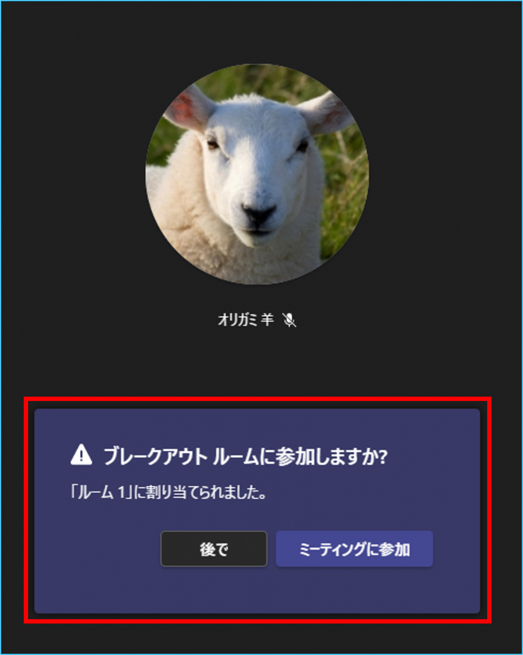Viewport: 523px width, 655px height.
Task: Click the warning triangle icon in the dialog
Action: (x=81, y=455)
